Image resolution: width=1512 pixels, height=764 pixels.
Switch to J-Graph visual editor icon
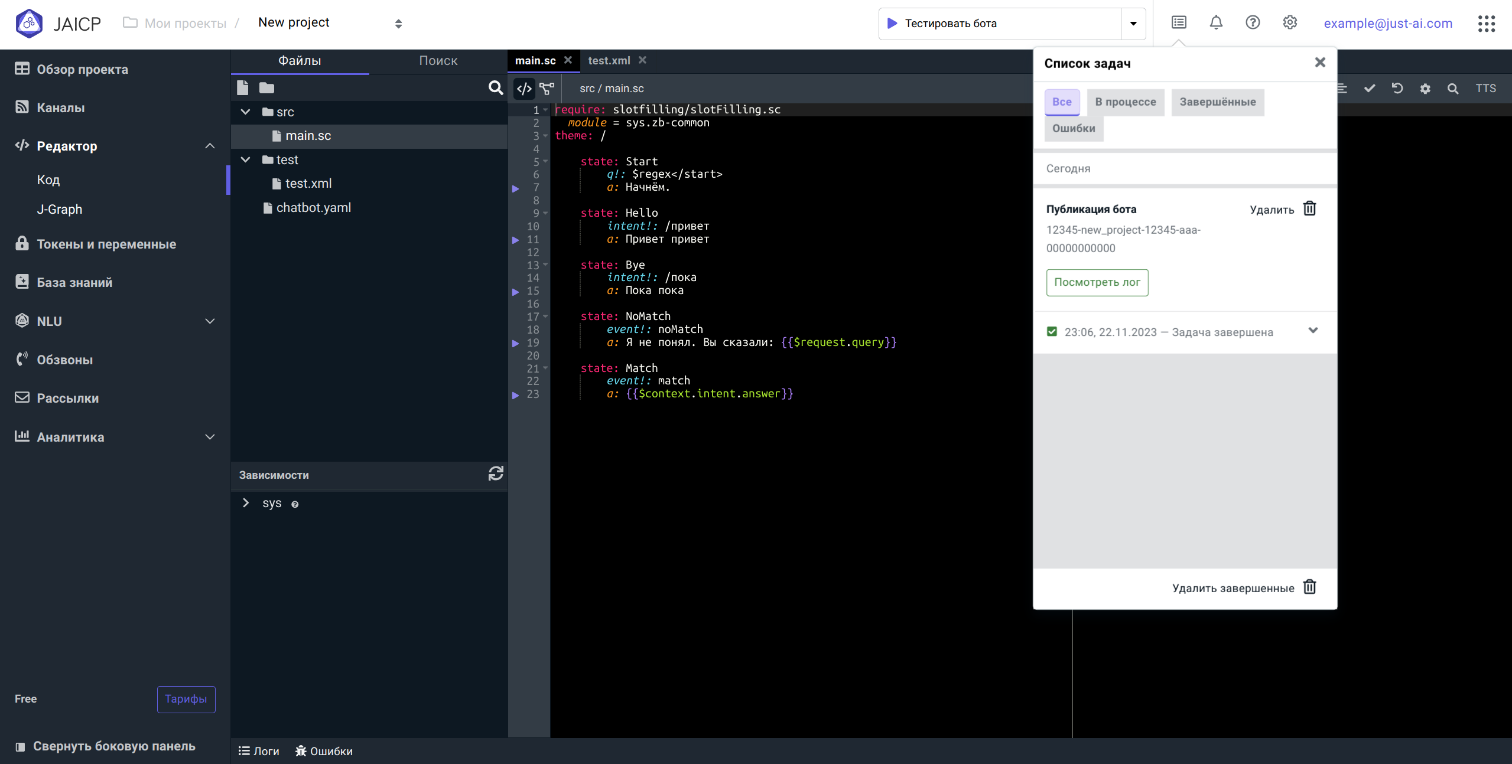[x=547, y=89]
